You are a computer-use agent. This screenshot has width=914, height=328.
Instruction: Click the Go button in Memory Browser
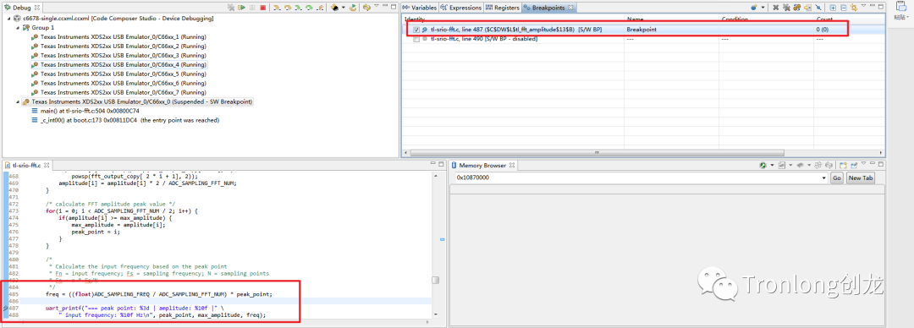(836, 178)
